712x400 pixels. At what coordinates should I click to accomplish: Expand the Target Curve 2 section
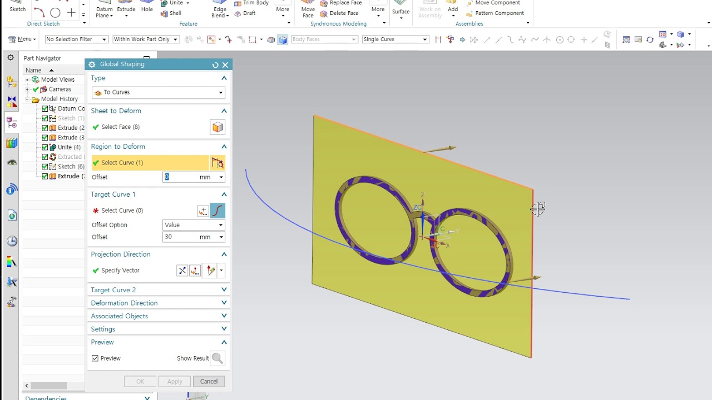tap(159, 290)
